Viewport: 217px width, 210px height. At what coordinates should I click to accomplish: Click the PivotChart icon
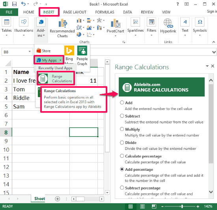tap(115, 23)
